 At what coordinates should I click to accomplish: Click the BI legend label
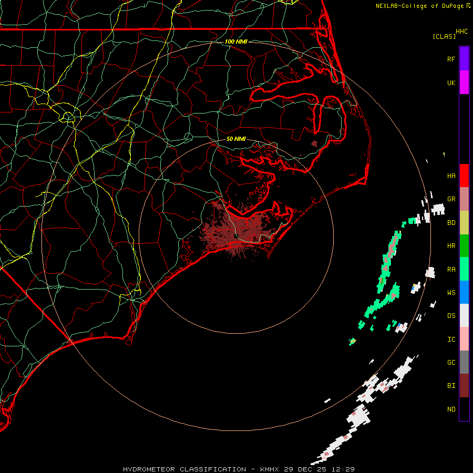[x=451, y=386]
